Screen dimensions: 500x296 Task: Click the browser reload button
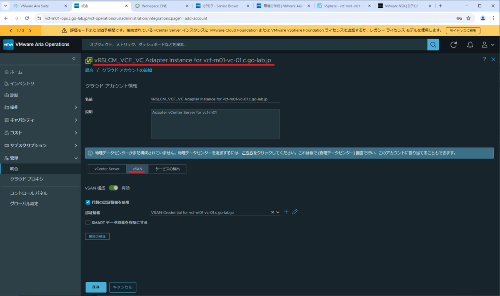[x=27, y=18]
